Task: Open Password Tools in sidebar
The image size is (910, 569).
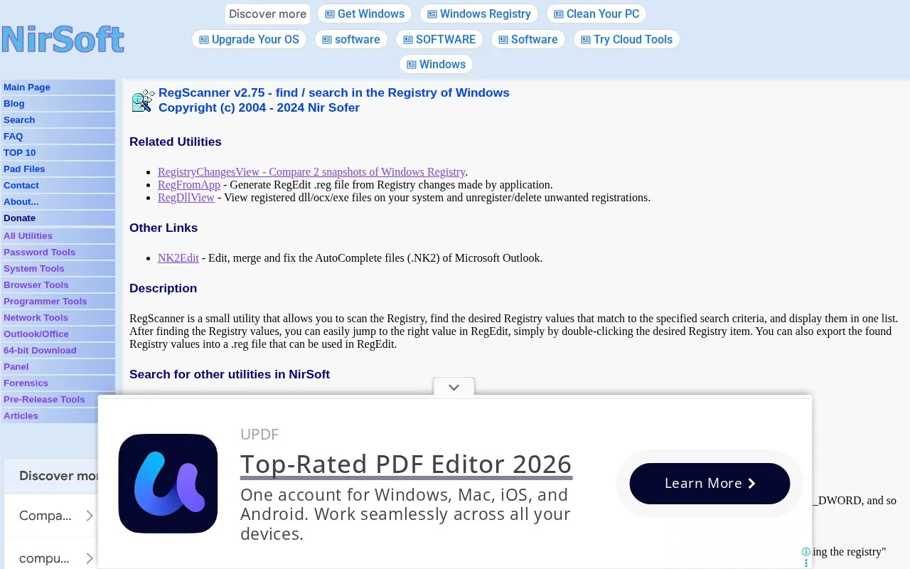Action: (x=58, y=252)
